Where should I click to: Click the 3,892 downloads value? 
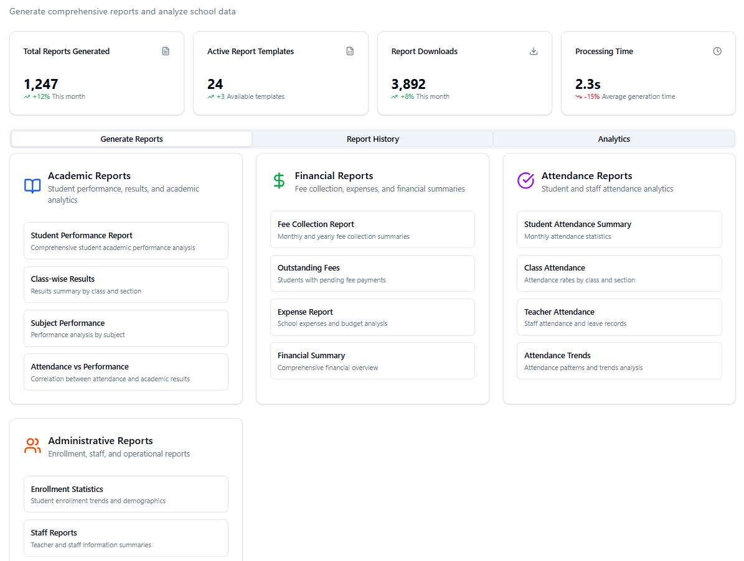click(408, 84)
